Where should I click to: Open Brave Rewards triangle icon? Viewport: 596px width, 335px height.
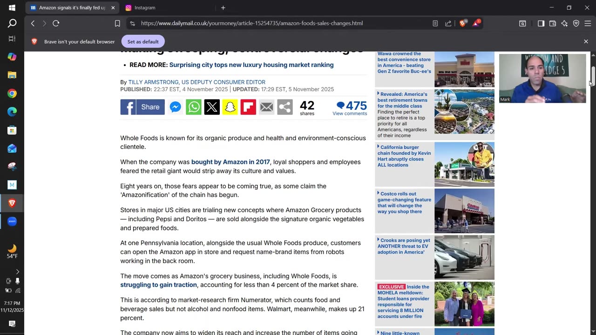pyautogui.click(x=476, y=23)
